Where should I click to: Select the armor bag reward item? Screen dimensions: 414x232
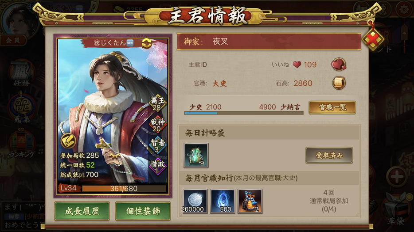pyautogui.click(x=250, y=201)
